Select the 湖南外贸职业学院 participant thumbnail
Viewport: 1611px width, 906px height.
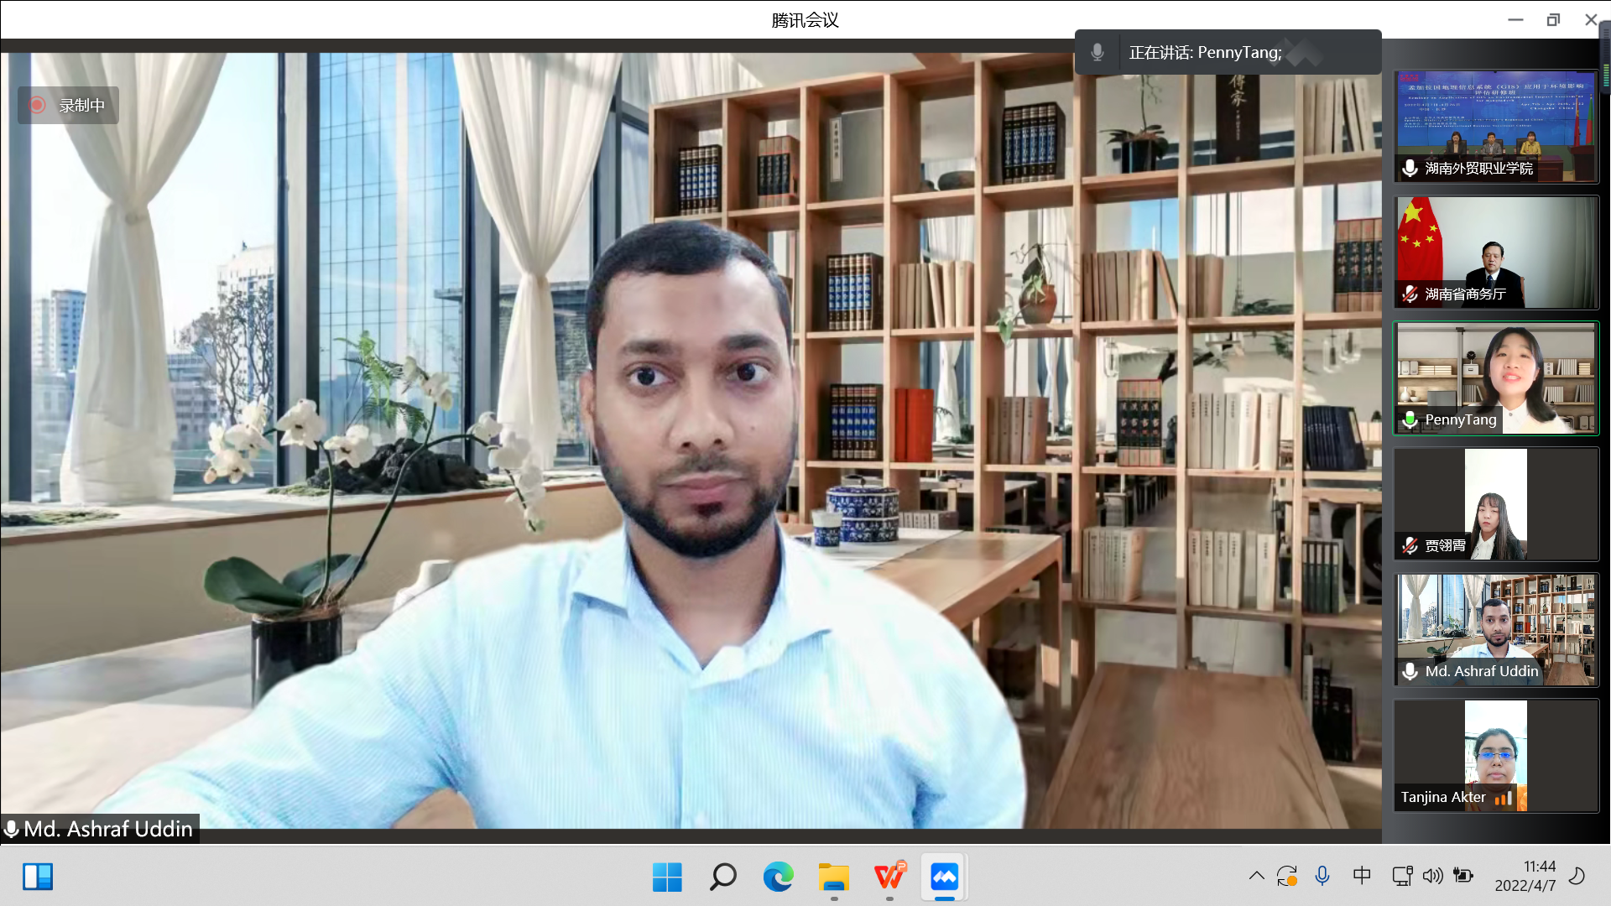[1496, 126]
